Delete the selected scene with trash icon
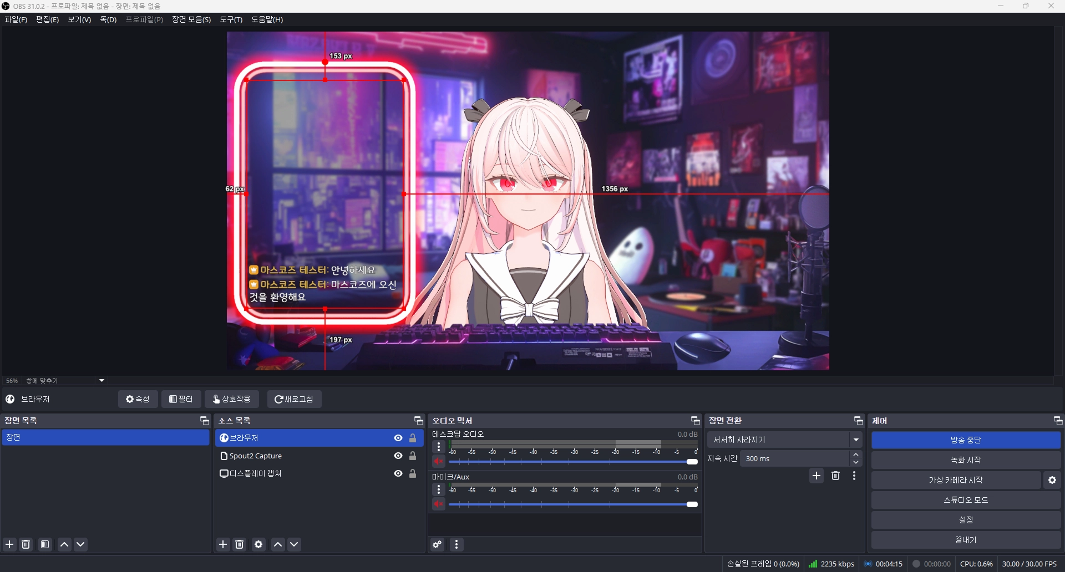 pos(26,544)
